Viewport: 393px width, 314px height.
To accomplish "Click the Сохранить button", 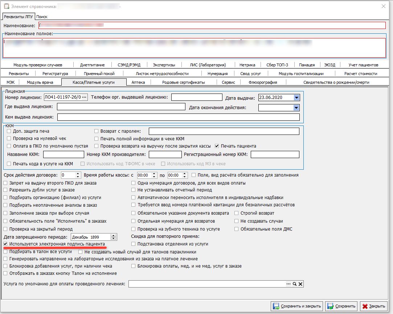I will pyautogui.click(x=341, y=306).
